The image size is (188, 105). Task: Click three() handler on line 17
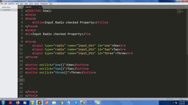[x=61, y=73]
